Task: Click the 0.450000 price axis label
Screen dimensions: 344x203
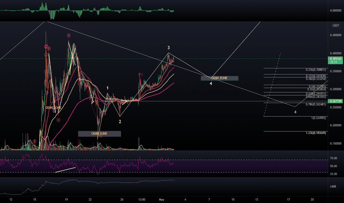Action: (x=336, y=35)
